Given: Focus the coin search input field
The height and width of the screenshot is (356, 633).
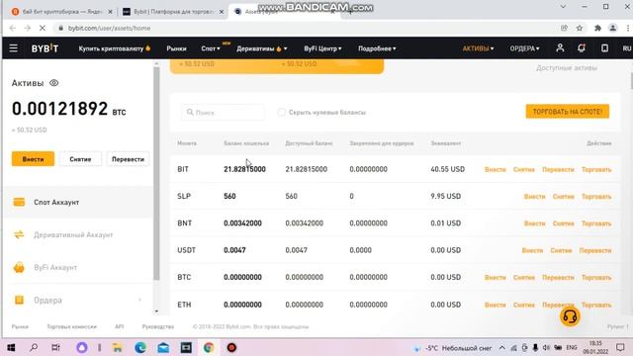Looking at the screenshot, I should pyautogui.click(x=224, y=112).
